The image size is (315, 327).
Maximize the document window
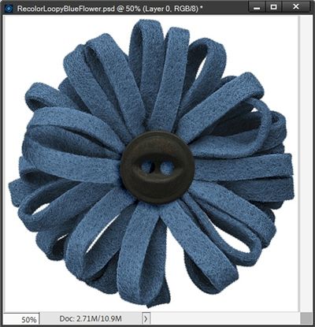[x=274, y=7]
